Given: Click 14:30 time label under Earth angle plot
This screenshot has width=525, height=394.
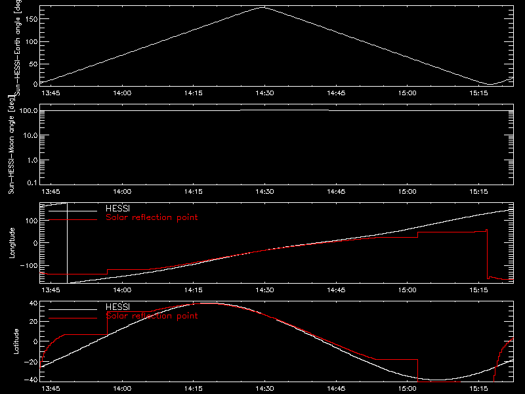Looking at the screenshot, I should coord(264,93).
